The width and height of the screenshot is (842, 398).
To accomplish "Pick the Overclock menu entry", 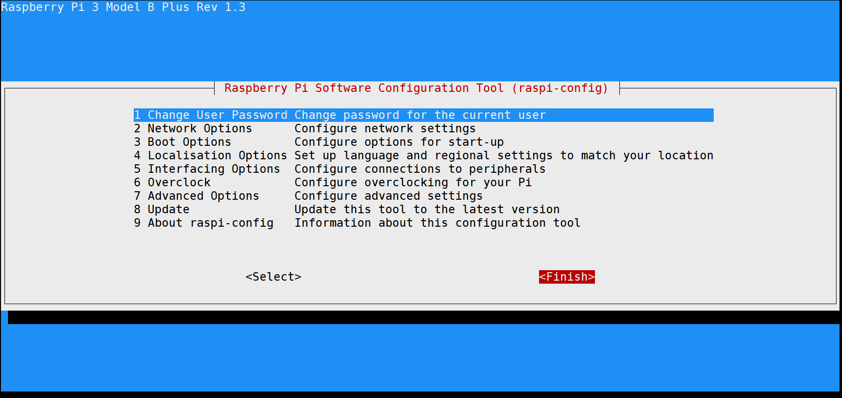I will [179, 183].
